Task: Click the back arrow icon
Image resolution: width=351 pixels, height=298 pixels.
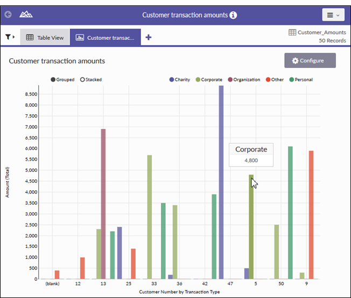Action: (8, 15)
